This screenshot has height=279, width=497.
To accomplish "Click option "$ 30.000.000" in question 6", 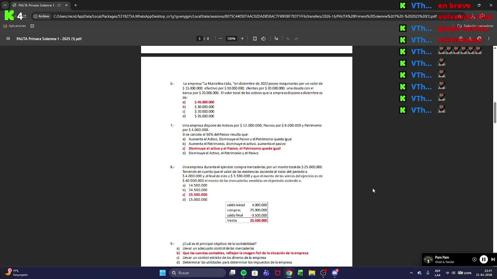I will tap(204, 107).
